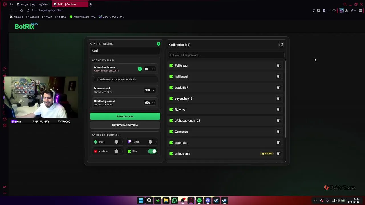Open File Explorer from the taskbar
Viewport: 365px width, 205px height.
[x=166, y=200]
